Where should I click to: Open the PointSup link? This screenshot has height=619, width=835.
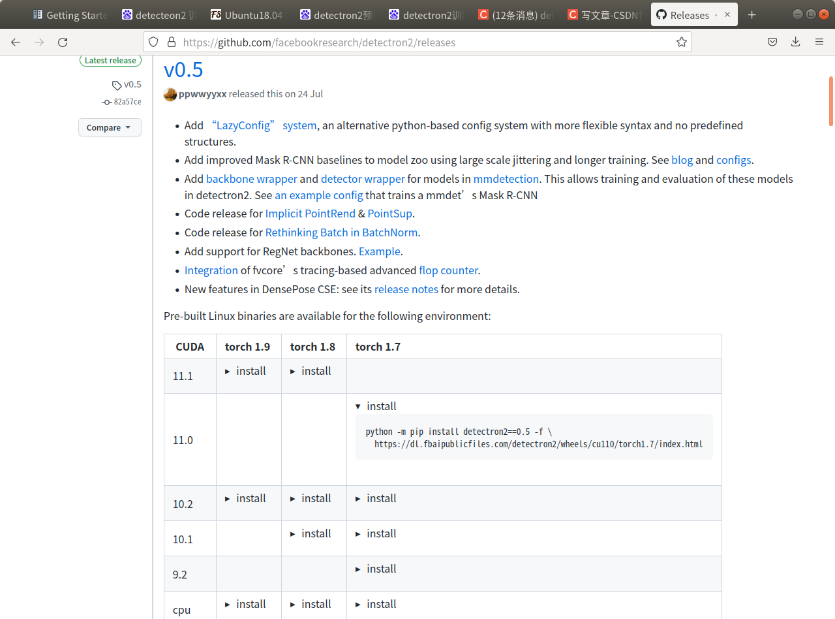coord(390,214)
